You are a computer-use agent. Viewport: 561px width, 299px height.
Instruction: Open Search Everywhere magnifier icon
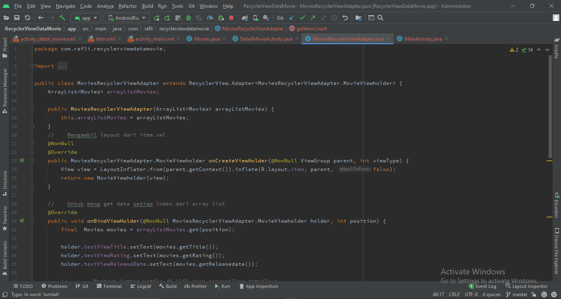tap(380, 18)
